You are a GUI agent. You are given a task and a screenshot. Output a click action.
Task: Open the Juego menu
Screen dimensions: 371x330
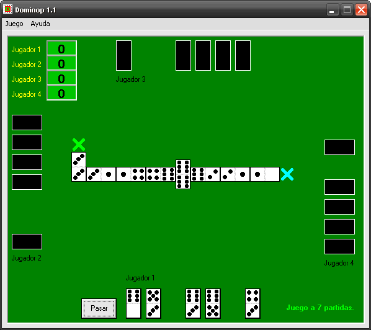coord(14,24)
